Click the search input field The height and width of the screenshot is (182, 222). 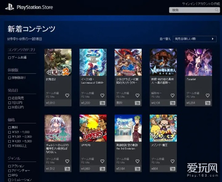tap(195, 10)
